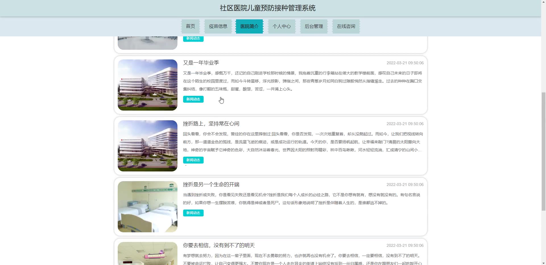Click the 你要去相信，没有到不了的明天 title
The image size is (546, 265).
click(219, 245)
